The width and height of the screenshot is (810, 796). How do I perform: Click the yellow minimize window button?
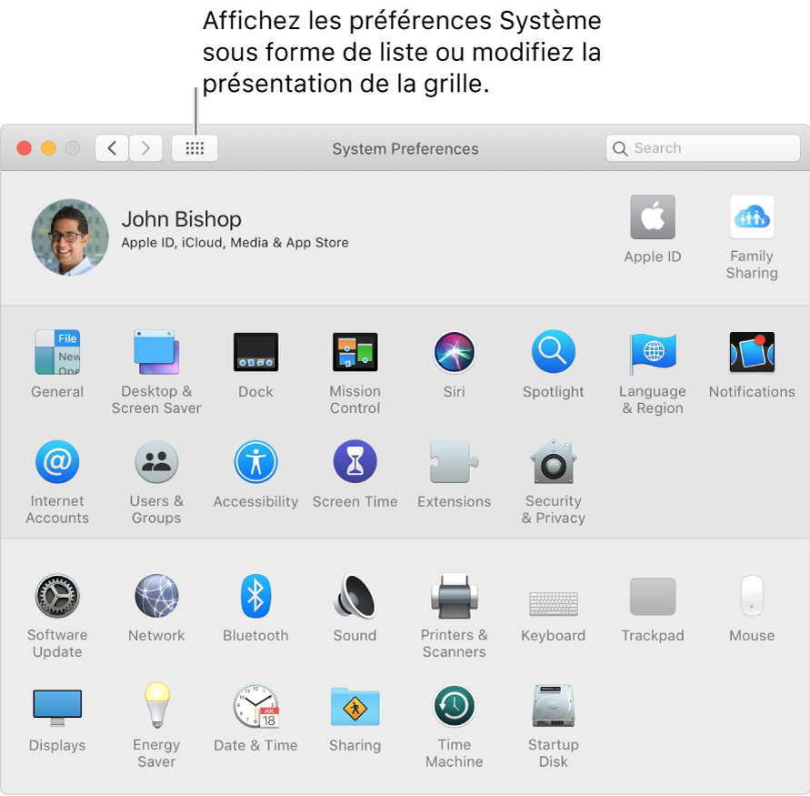click(x=48, y=148)
